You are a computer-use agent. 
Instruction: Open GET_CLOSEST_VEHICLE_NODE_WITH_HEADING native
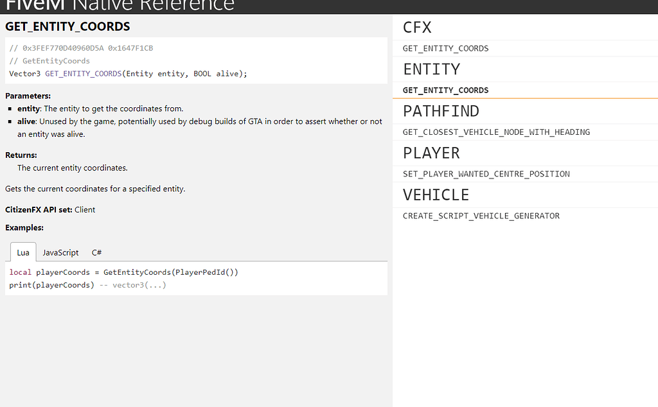coord(496,132)
